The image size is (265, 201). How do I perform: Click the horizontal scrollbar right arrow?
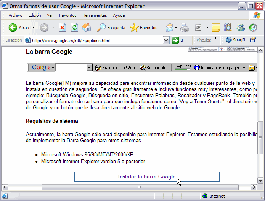pyautogui.click(x=254, y=187)
